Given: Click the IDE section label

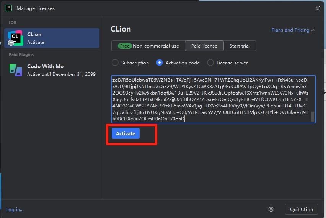Looking at the screenshot, I should click(x=13, y=22).
